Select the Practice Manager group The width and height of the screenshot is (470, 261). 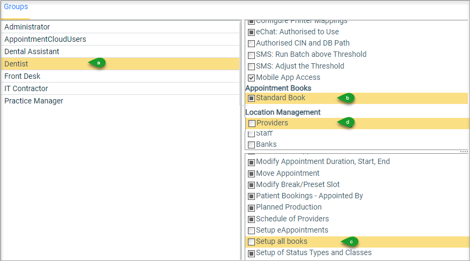click(120, 101)
